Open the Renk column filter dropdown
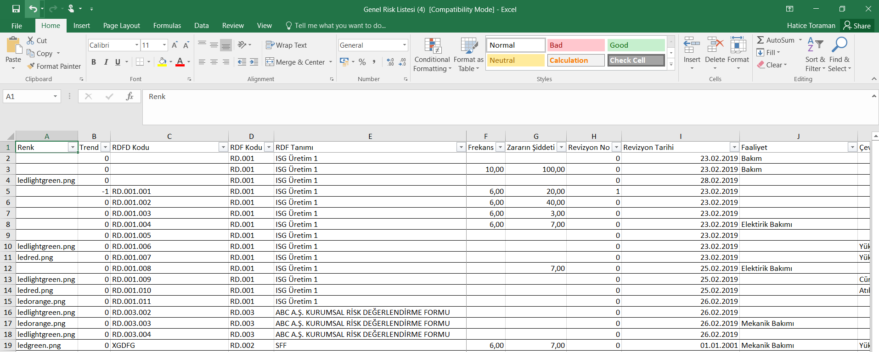This screenshot has width=879, height=352. [72, 147]
